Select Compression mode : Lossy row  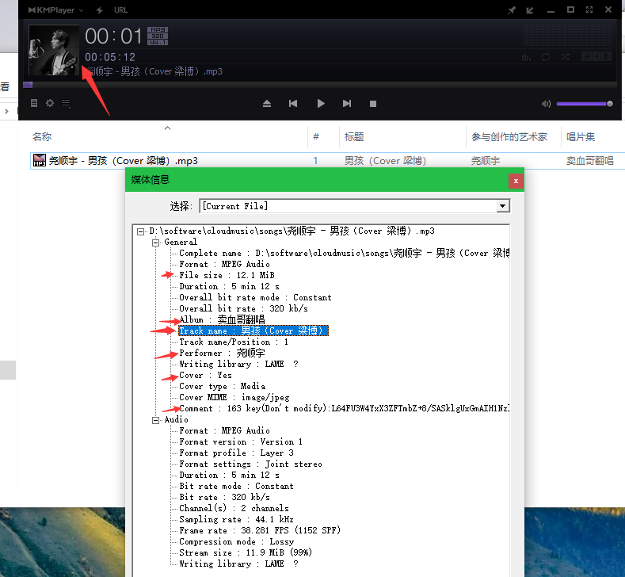(236, 541)
